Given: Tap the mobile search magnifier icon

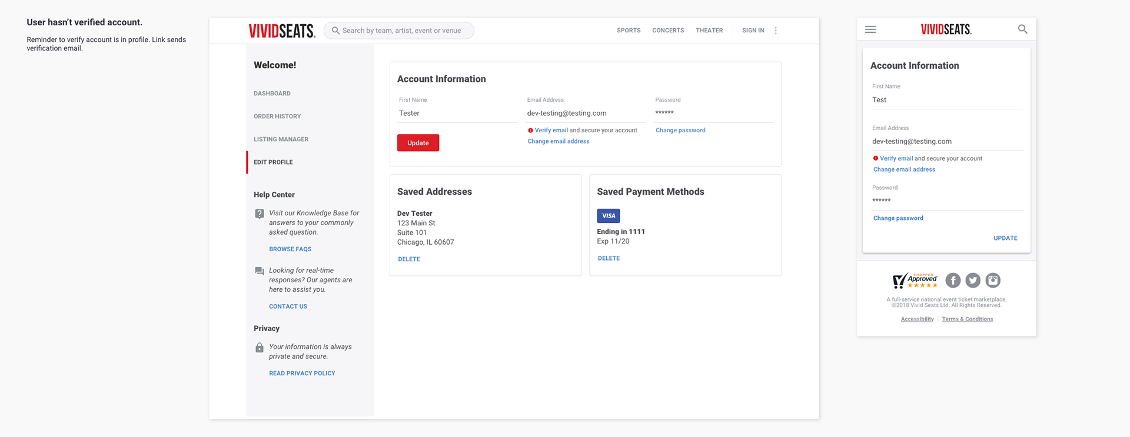Looking at the screenshot, I should 1022,29.
